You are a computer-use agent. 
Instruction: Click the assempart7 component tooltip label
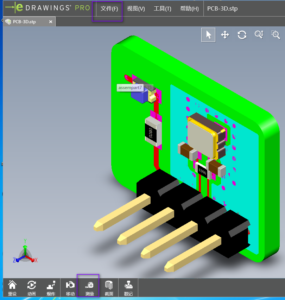point(131,88)
